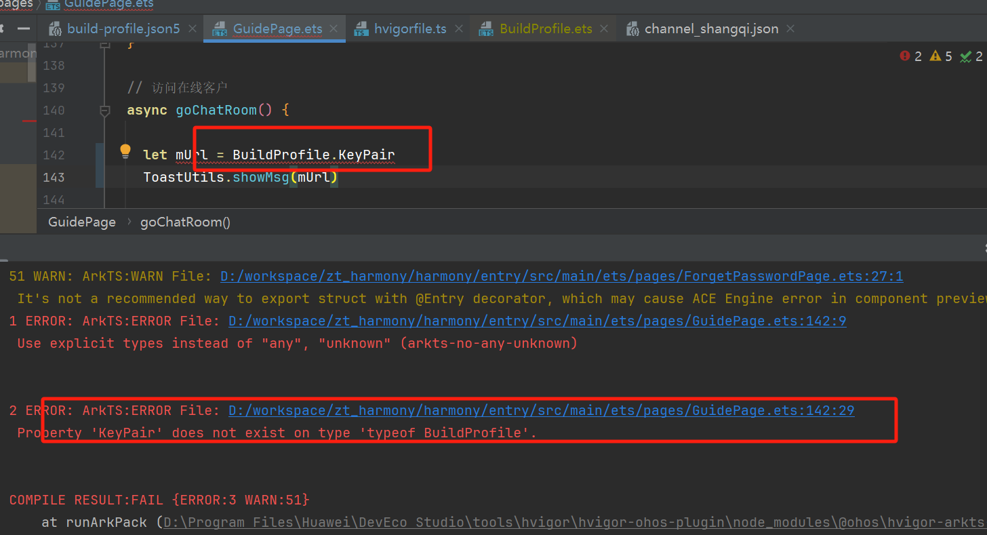Click the 'COMPILE RESULT:FAIL' console line
Screen dimensions: 987x535
pyautogui.click(x=159, y=500)
